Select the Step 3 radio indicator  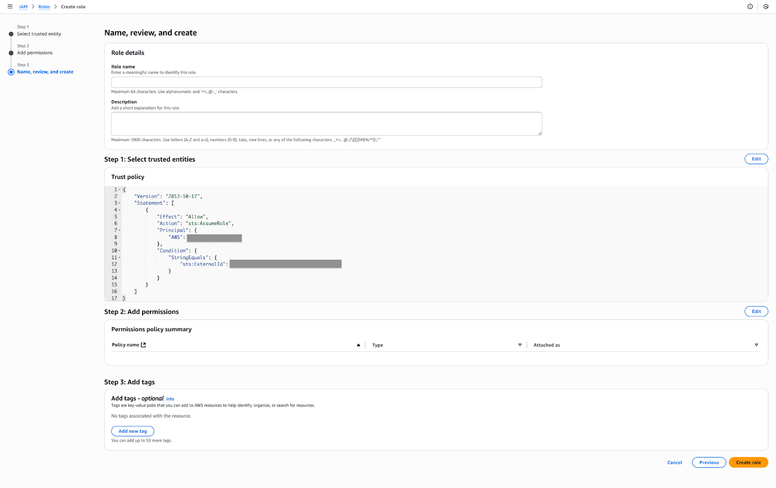pyautogui.click(x=11, y=72)
